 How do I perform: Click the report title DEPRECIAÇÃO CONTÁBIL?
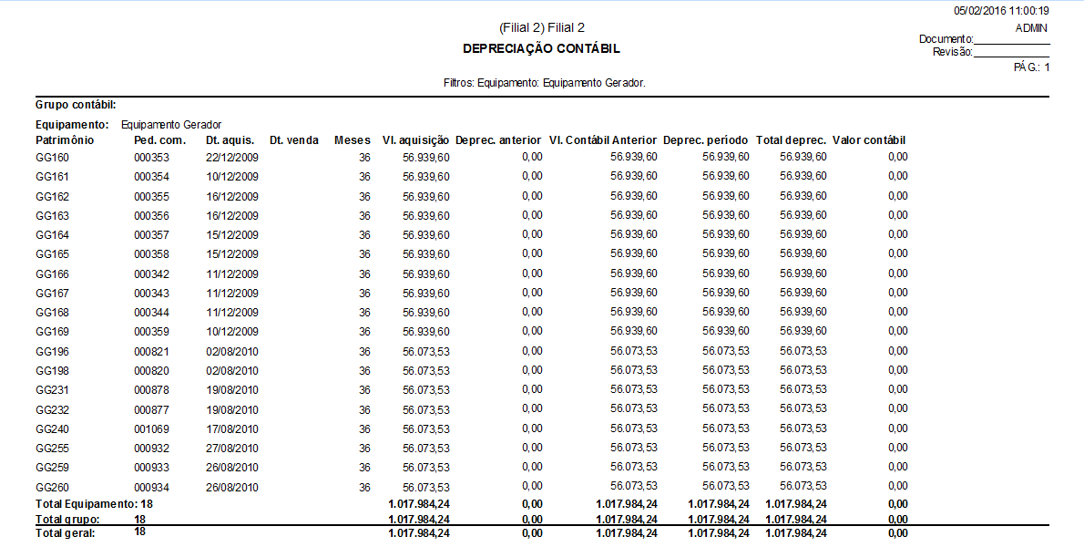click(x=541, y=49)
